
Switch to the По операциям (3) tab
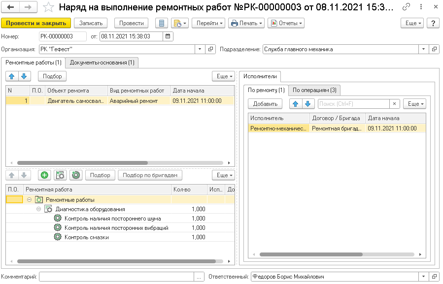coord(314,90)
